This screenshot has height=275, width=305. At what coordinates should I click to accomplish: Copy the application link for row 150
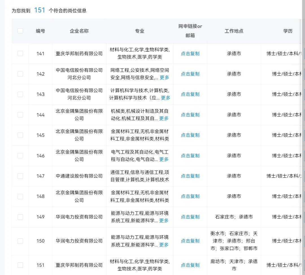pos(190,241)
